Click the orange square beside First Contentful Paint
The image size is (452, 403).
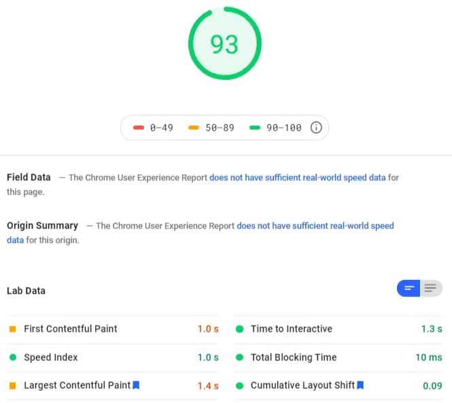[13, 329]
